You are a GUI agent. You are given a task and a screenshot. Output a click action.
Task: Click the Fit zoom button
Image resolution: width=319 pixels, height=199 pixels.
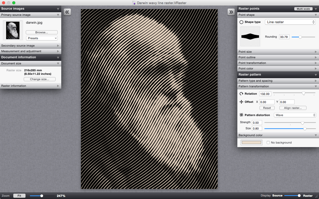pyautogui.click(x=19, y=195)
